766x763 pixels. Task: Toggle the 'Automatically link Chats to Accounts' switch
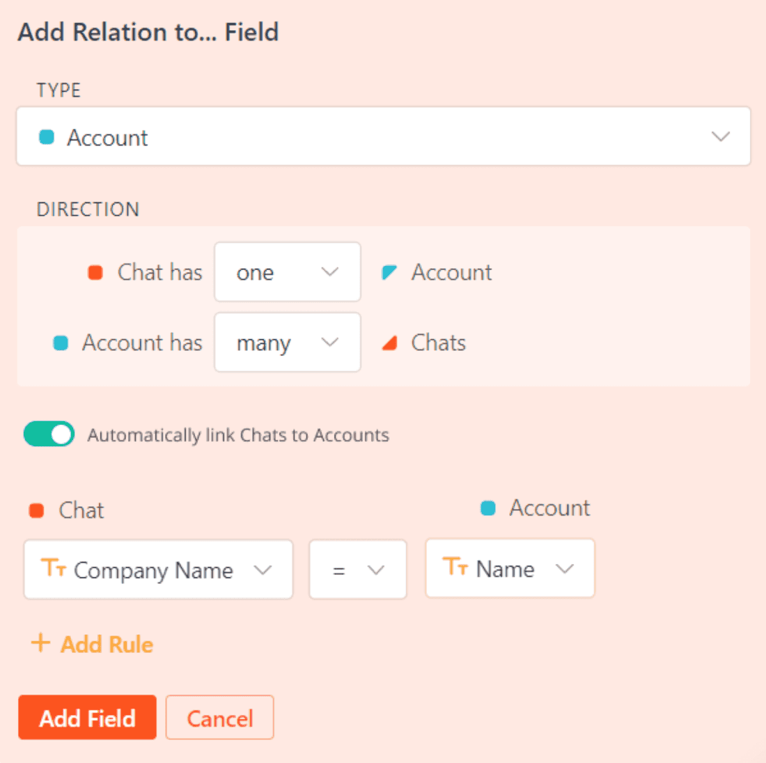48,434
